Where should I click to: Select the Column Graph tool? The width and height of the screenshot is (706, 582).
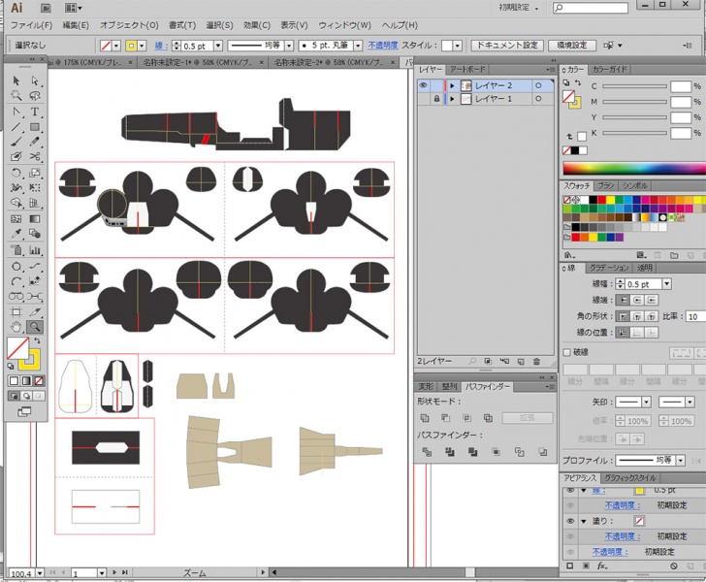35,250
